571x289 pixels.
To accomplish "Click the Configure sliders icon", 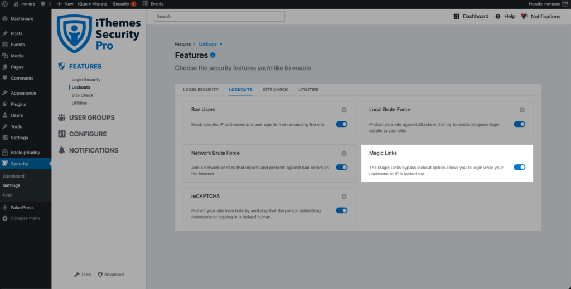I will pos(61,134).
